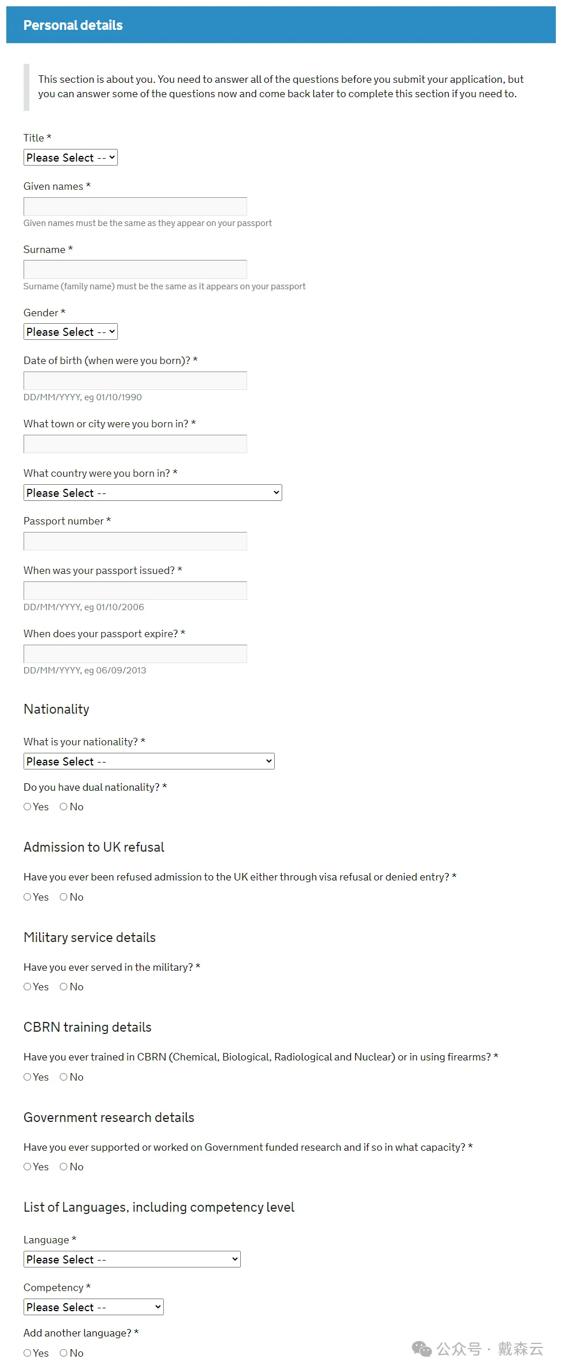Open the Title dropdown
561x1371 pixels.
(70, 158)
